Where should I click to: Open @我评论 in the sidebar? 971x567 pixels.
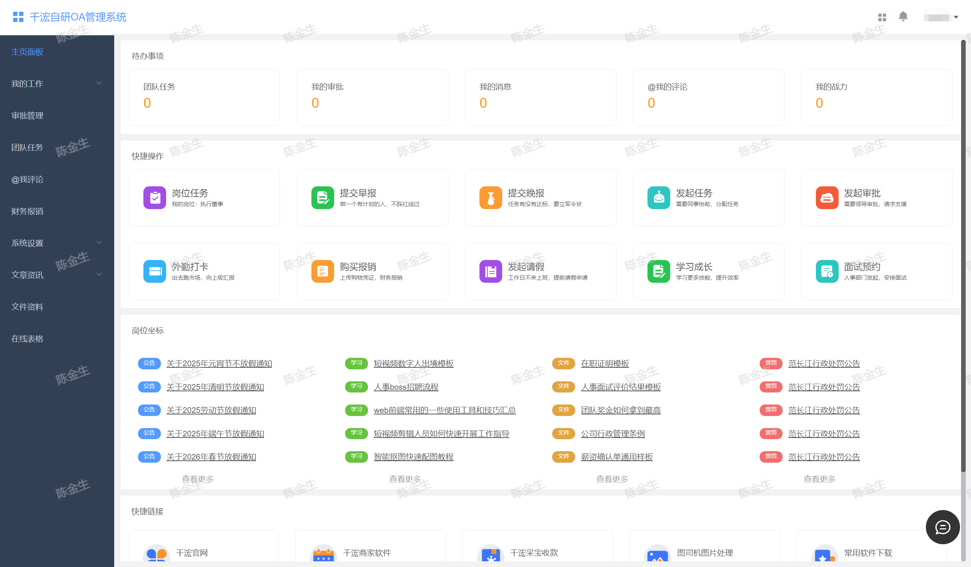pyautogui.click(x=27, y=180)
